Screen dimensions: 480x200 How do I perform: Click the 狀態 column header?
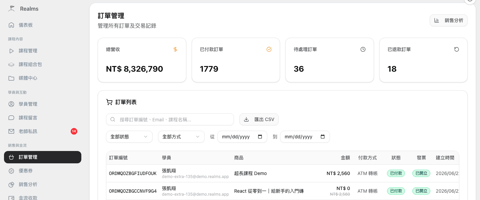(x=396, y=158)
